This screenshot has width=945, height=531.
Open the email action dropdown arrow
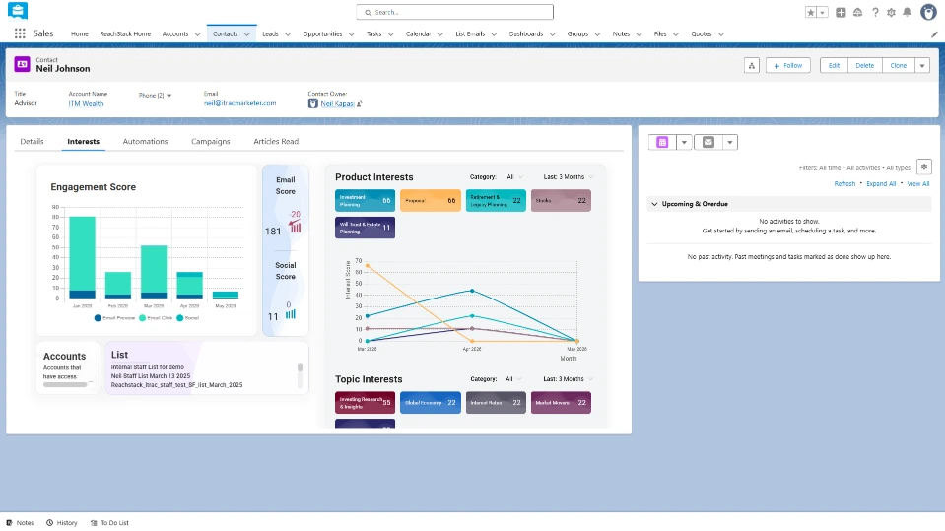click(x=730, y=142)
